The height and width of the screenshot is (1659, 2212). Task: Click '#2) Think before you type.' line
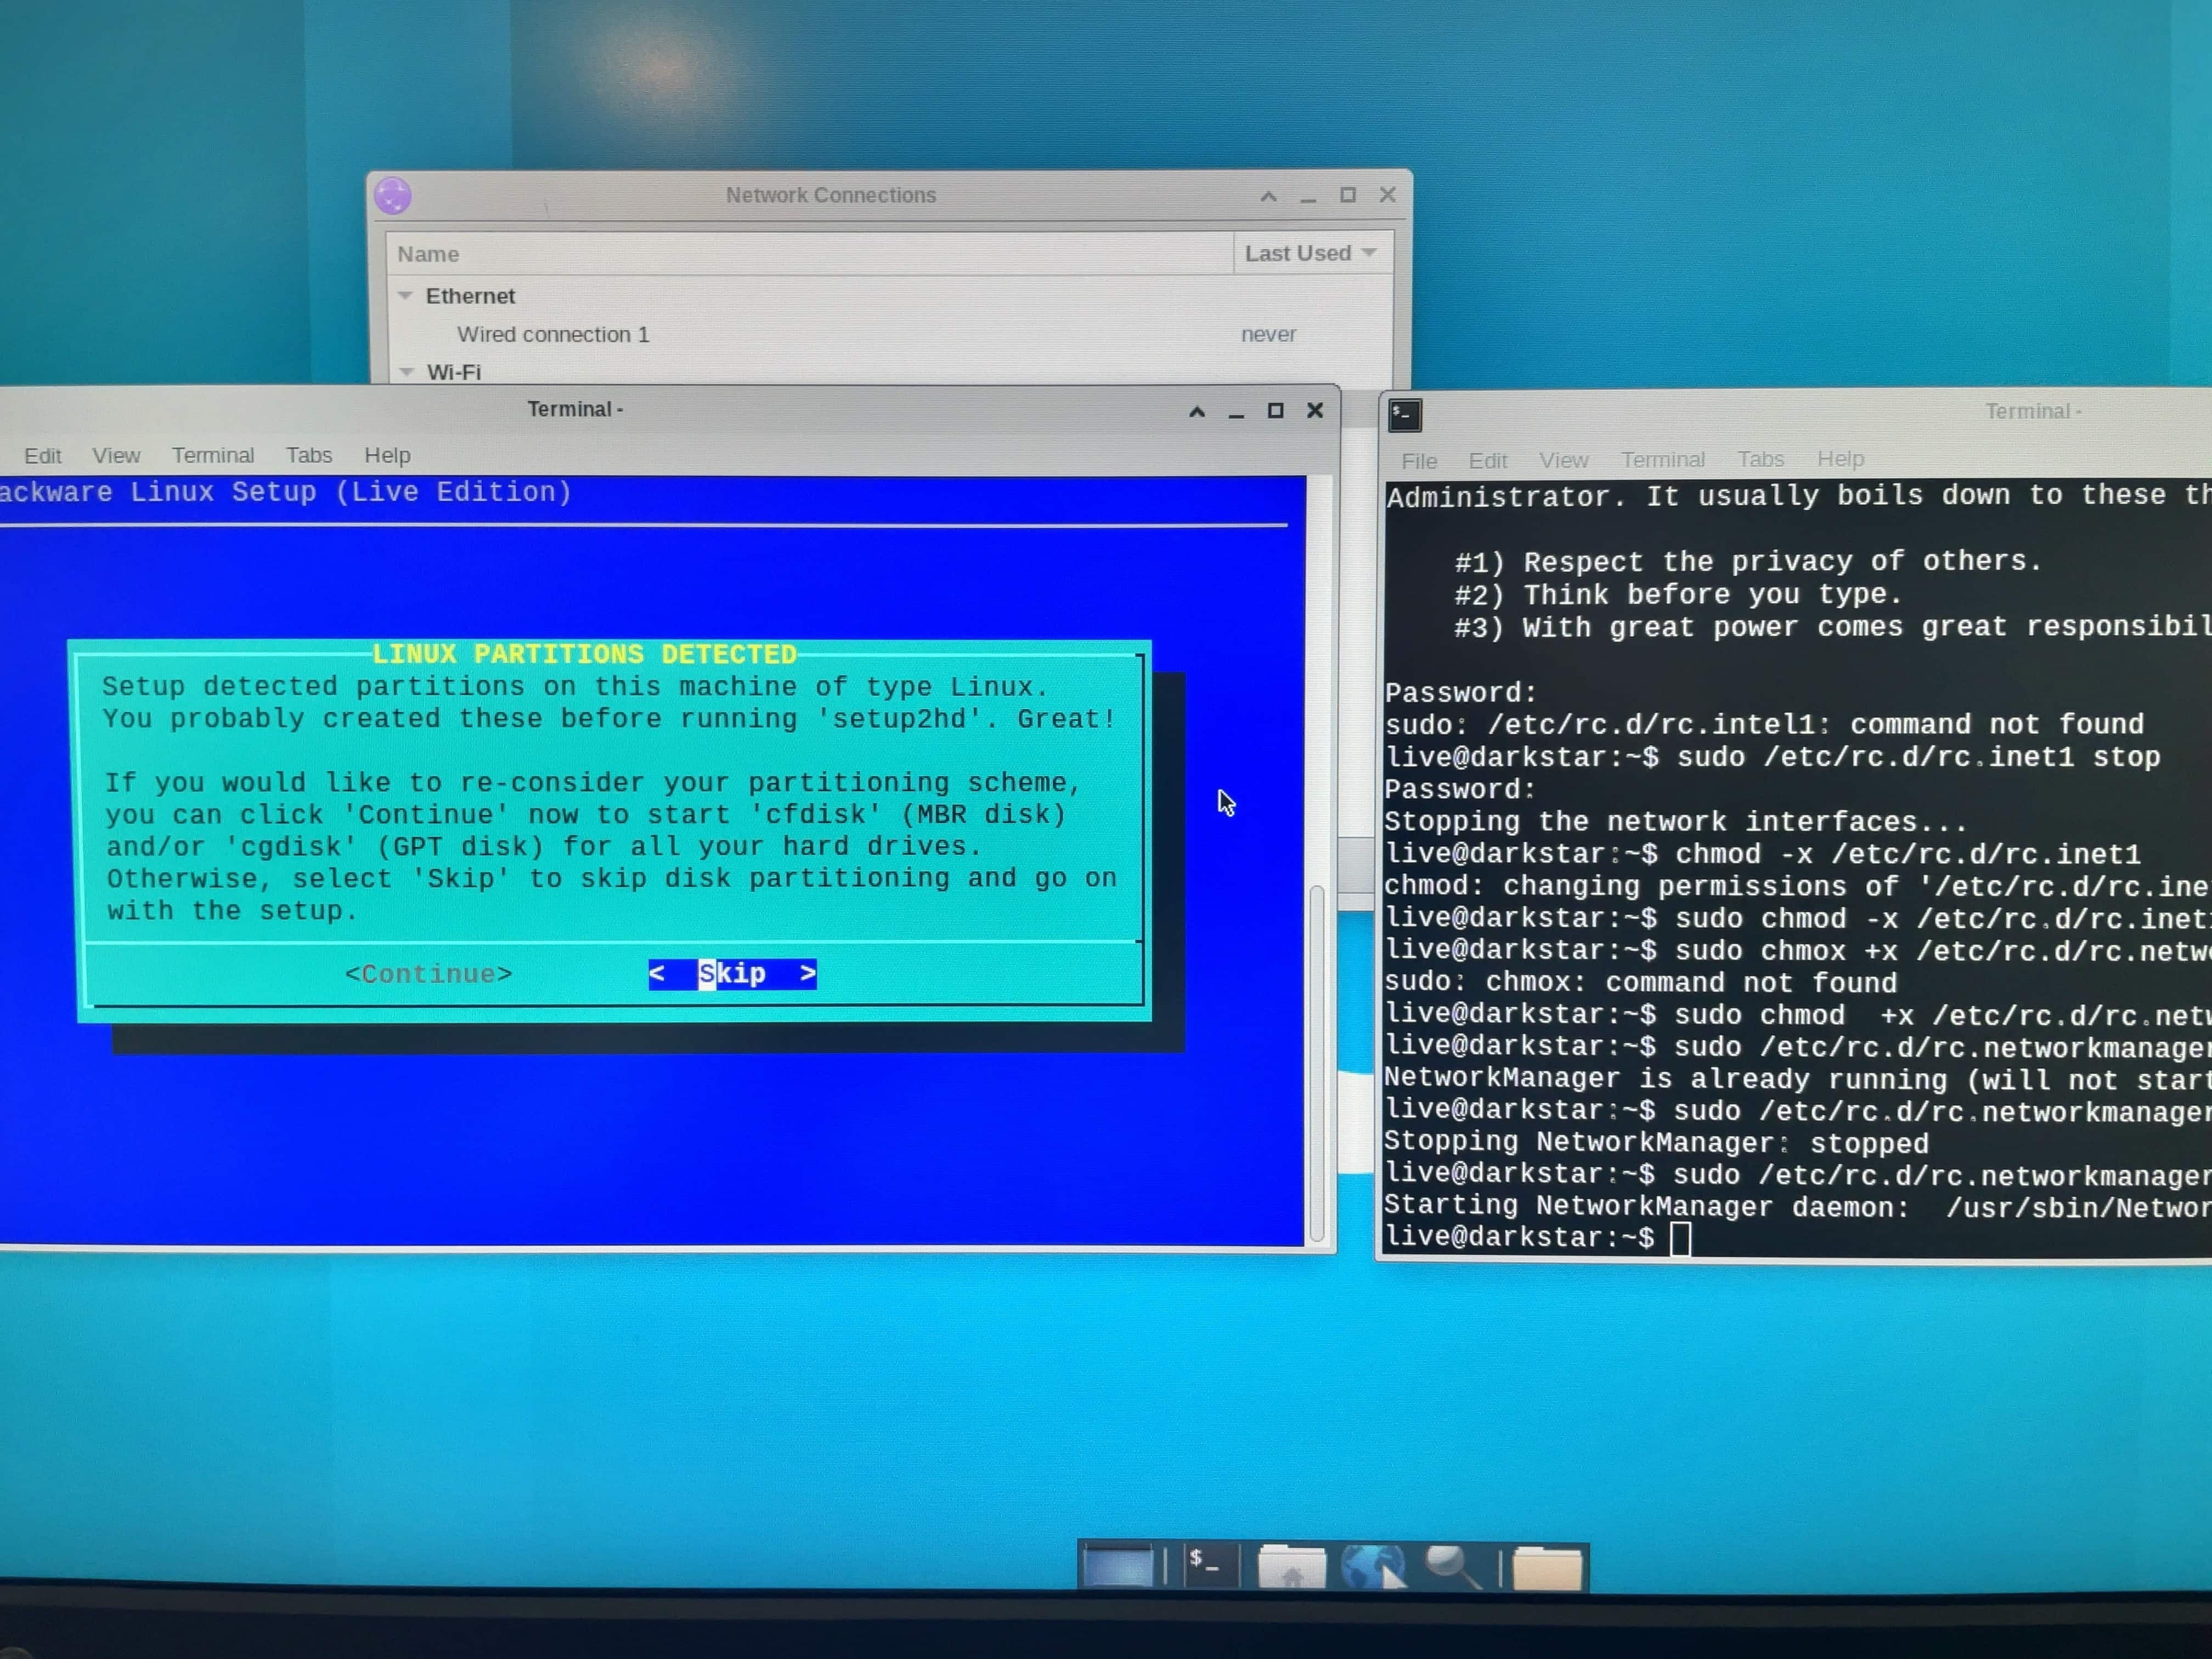[1677, 595]
